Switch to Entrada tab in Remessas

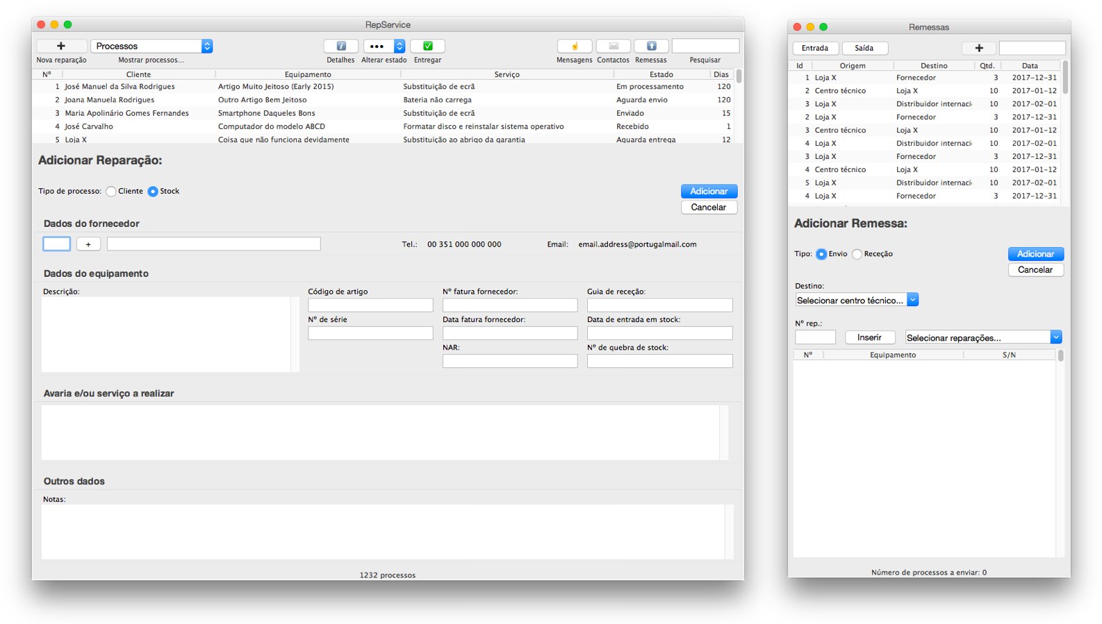coord(815,48)
